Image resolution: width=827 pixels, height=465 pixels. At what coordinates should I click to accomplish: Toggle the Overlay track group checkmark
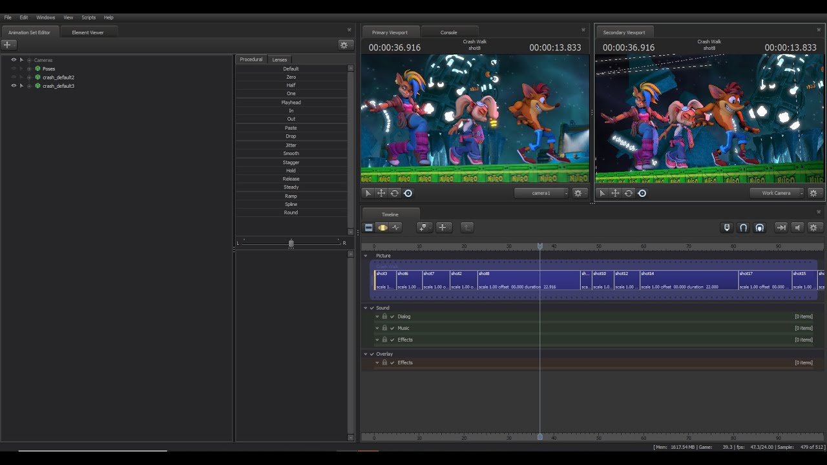pyautogui.click(x=372, y=354)
